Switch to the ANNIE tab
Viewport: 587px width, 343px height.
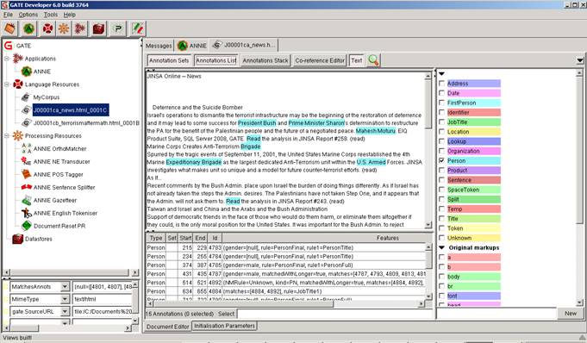192,46
